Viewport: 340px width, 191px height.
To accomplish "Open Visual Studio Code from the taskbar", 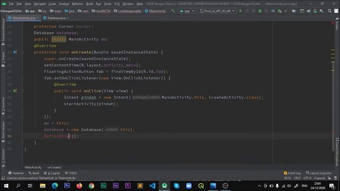I will pos(152,186).
